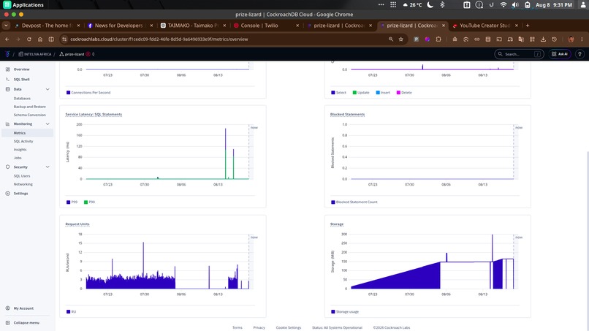The width and height of the screenshot is (589, 331).
Task: Click the Monitoring chart icon
Action: (7, 123)
